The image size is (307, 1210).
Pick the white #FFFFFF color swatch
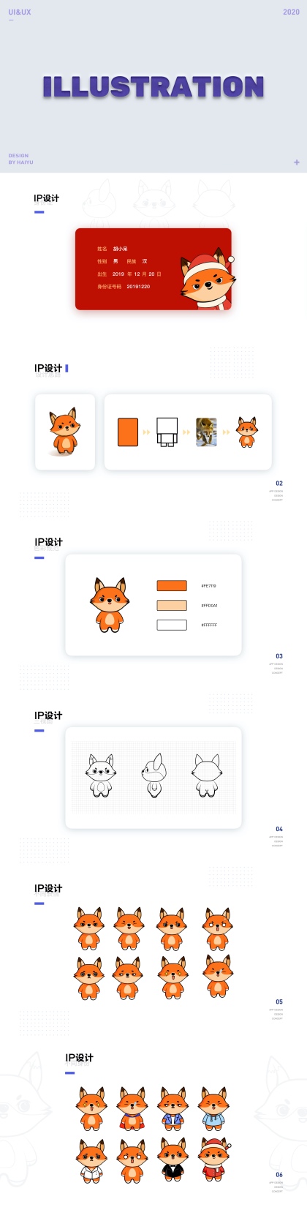[x=172, y=625]
